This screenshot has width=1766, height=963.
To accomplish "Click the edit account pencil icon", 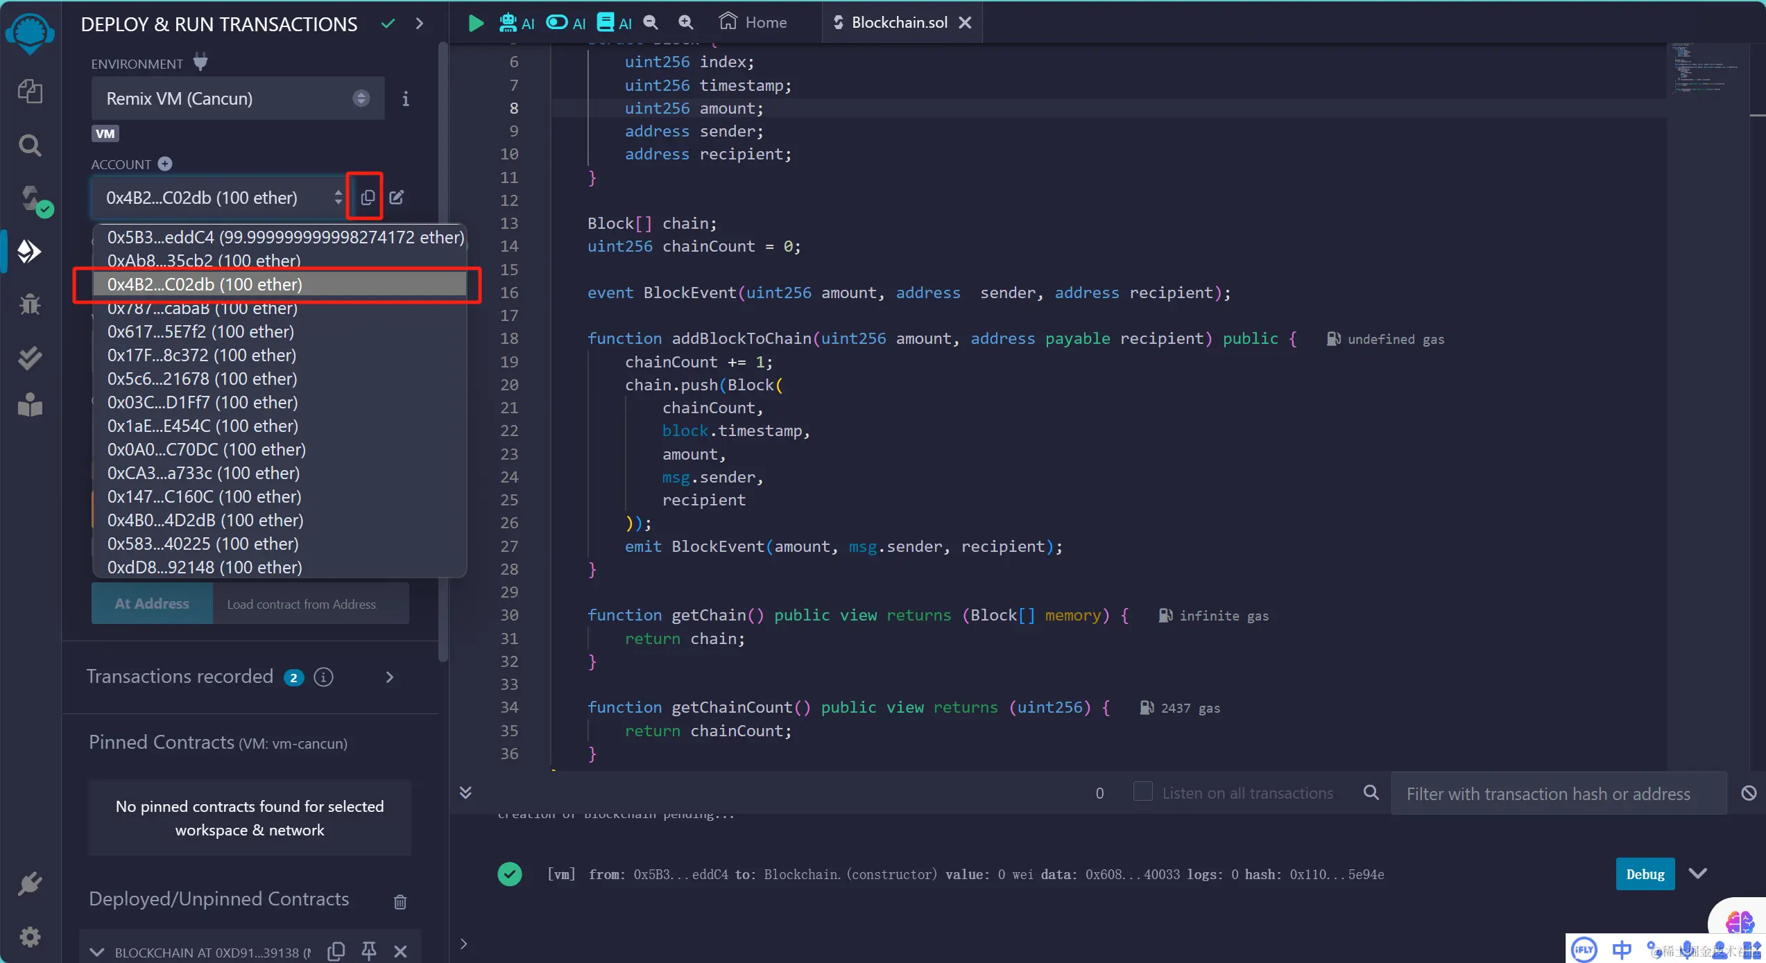I will click(396, 198).
